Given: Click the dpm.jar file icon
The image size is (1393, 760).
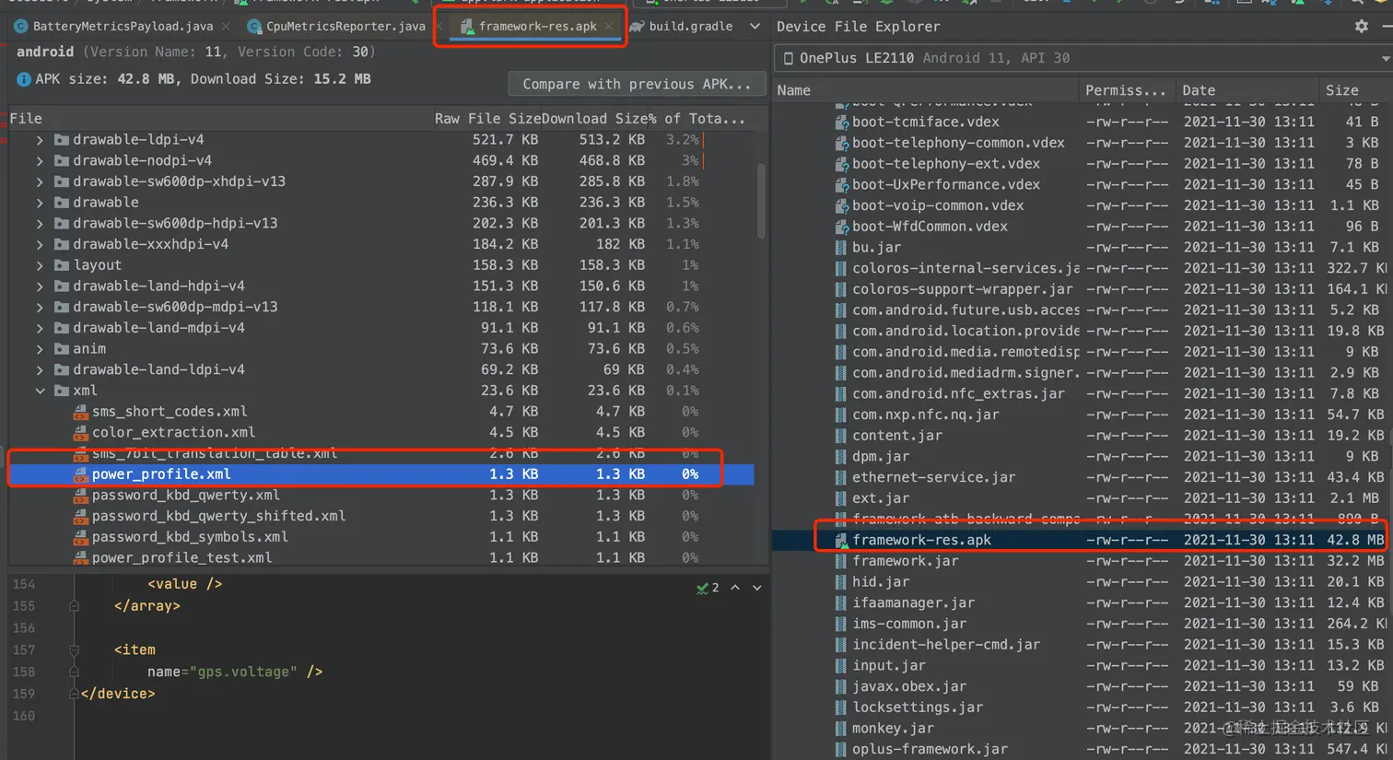Looking at the screenshot, I should (x=841, y=457).
